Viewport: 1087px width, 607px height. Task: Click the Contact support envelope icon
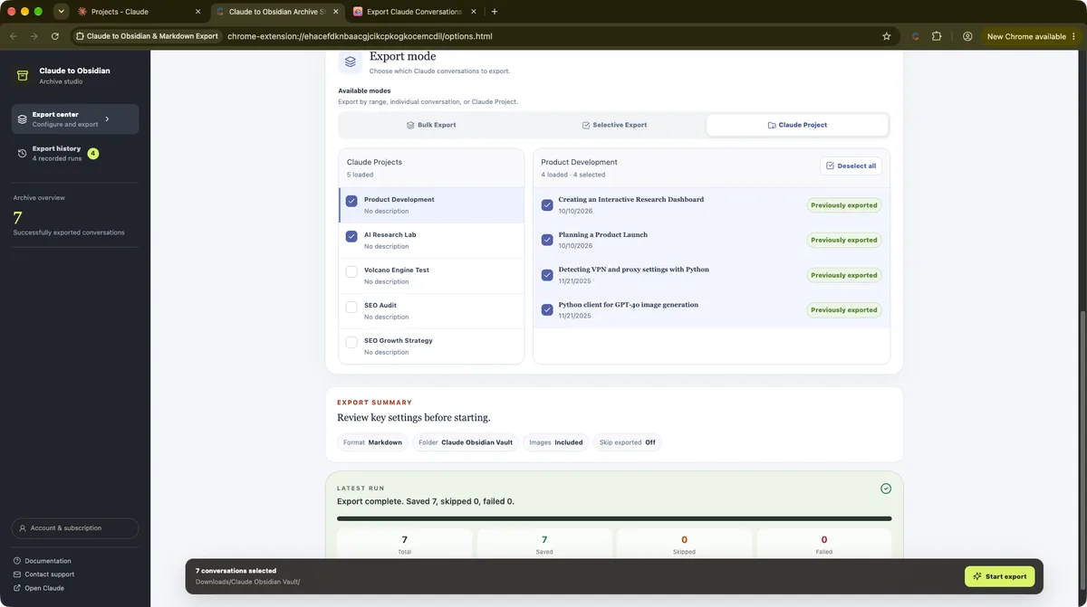[x=17, y=574]
